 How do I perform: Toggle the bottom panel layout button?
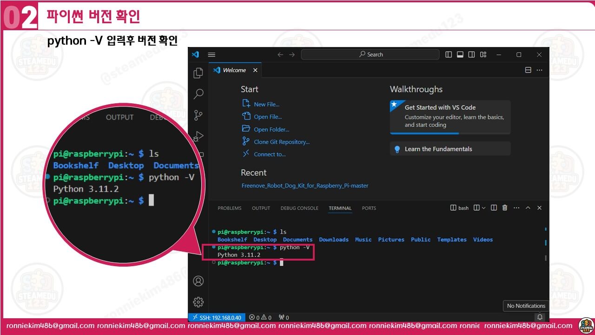point(460,54)
